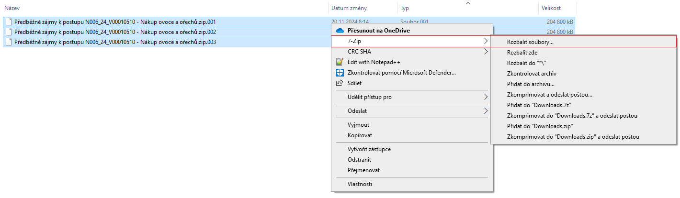Select Zkomprimovat do "Downloads.zip" a odeslat poštou

point(583,137)
